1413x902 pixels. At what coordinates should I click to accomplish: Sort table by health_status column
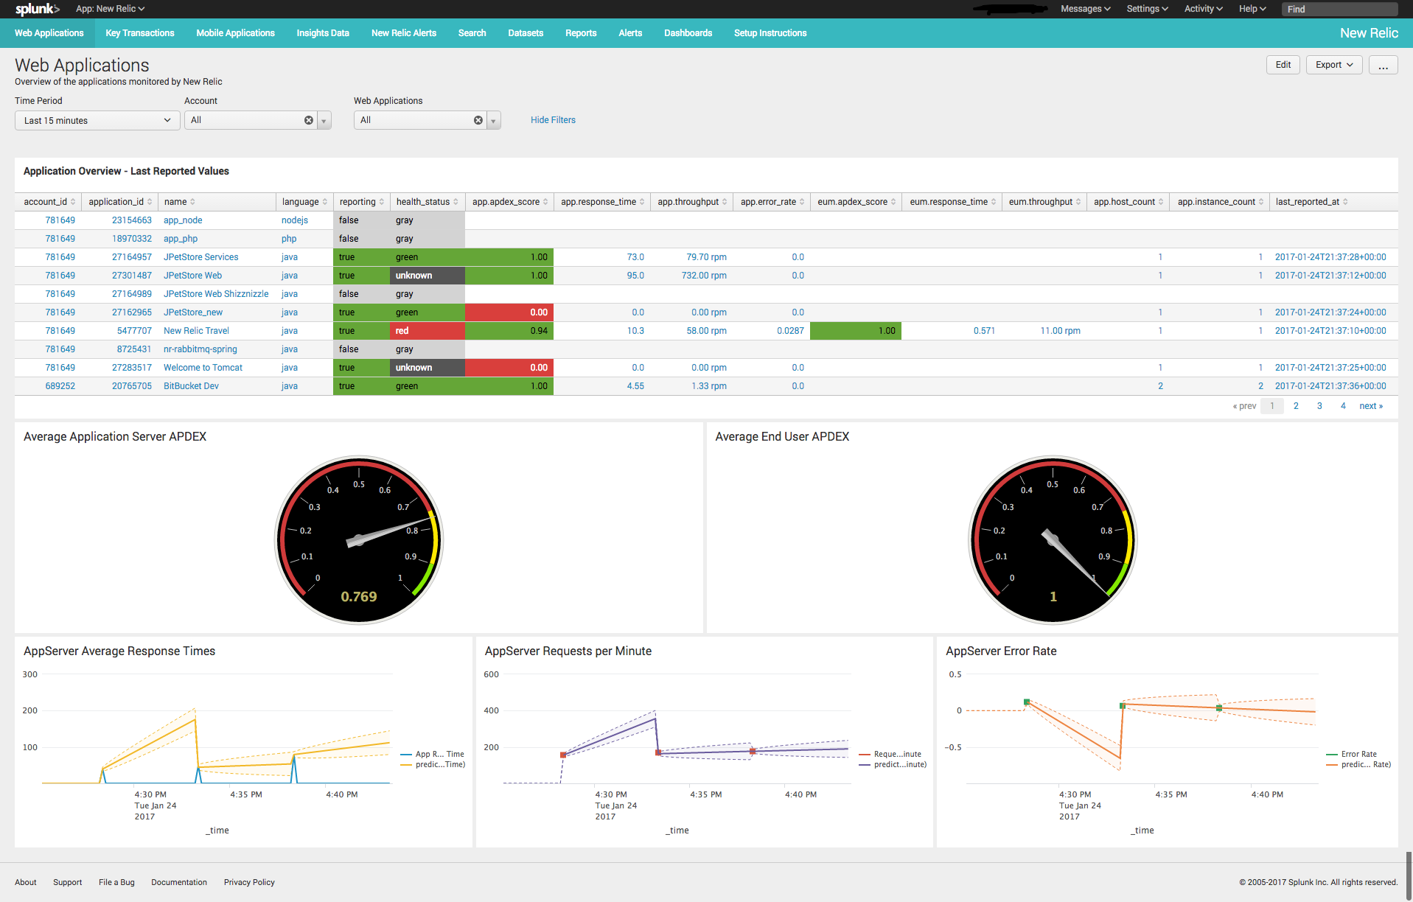[x=427, y=202]
